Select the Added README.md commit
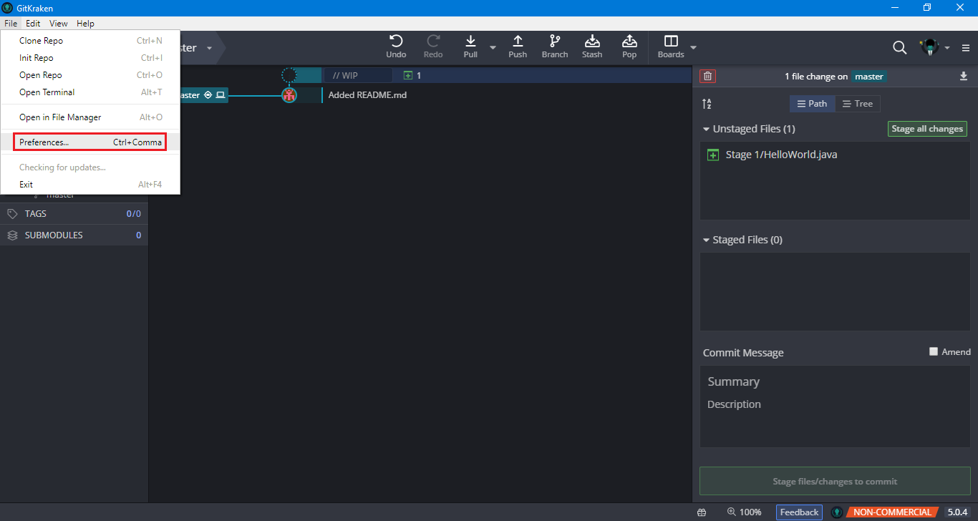Screen dimensions: 978x521 click(x=367, y=95)
